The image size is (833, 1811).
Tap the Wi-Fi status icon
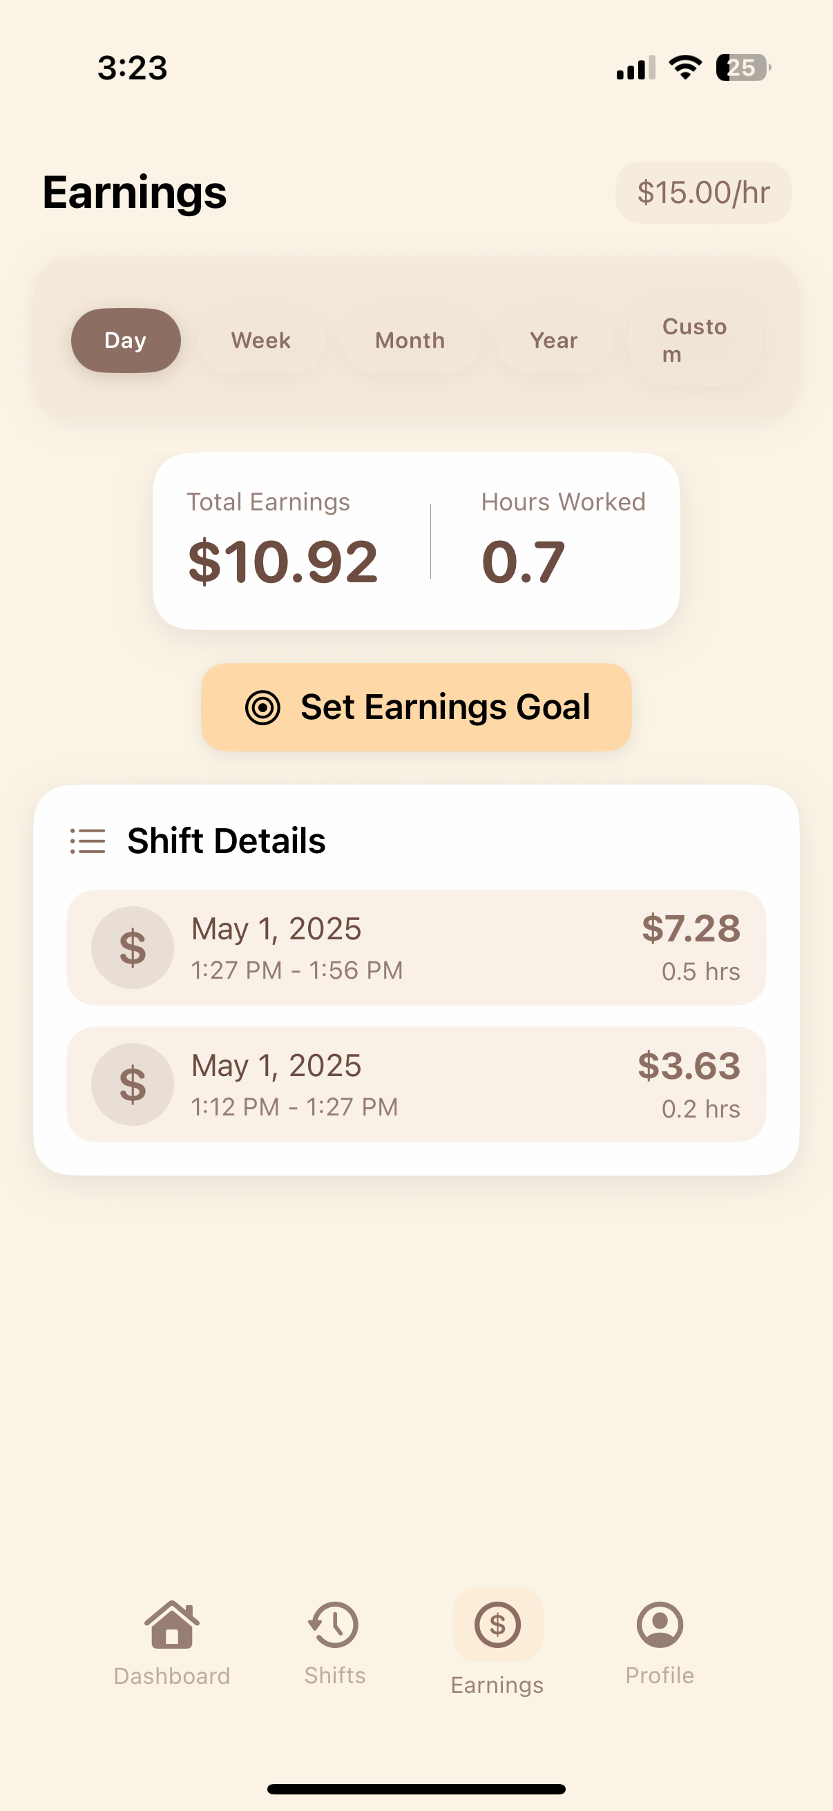point(685,68)
